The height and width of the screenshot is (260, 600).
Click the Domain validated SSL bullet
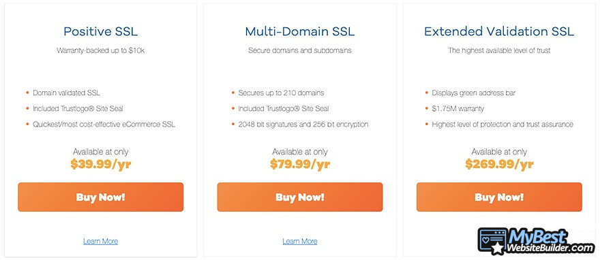point(67,93)
